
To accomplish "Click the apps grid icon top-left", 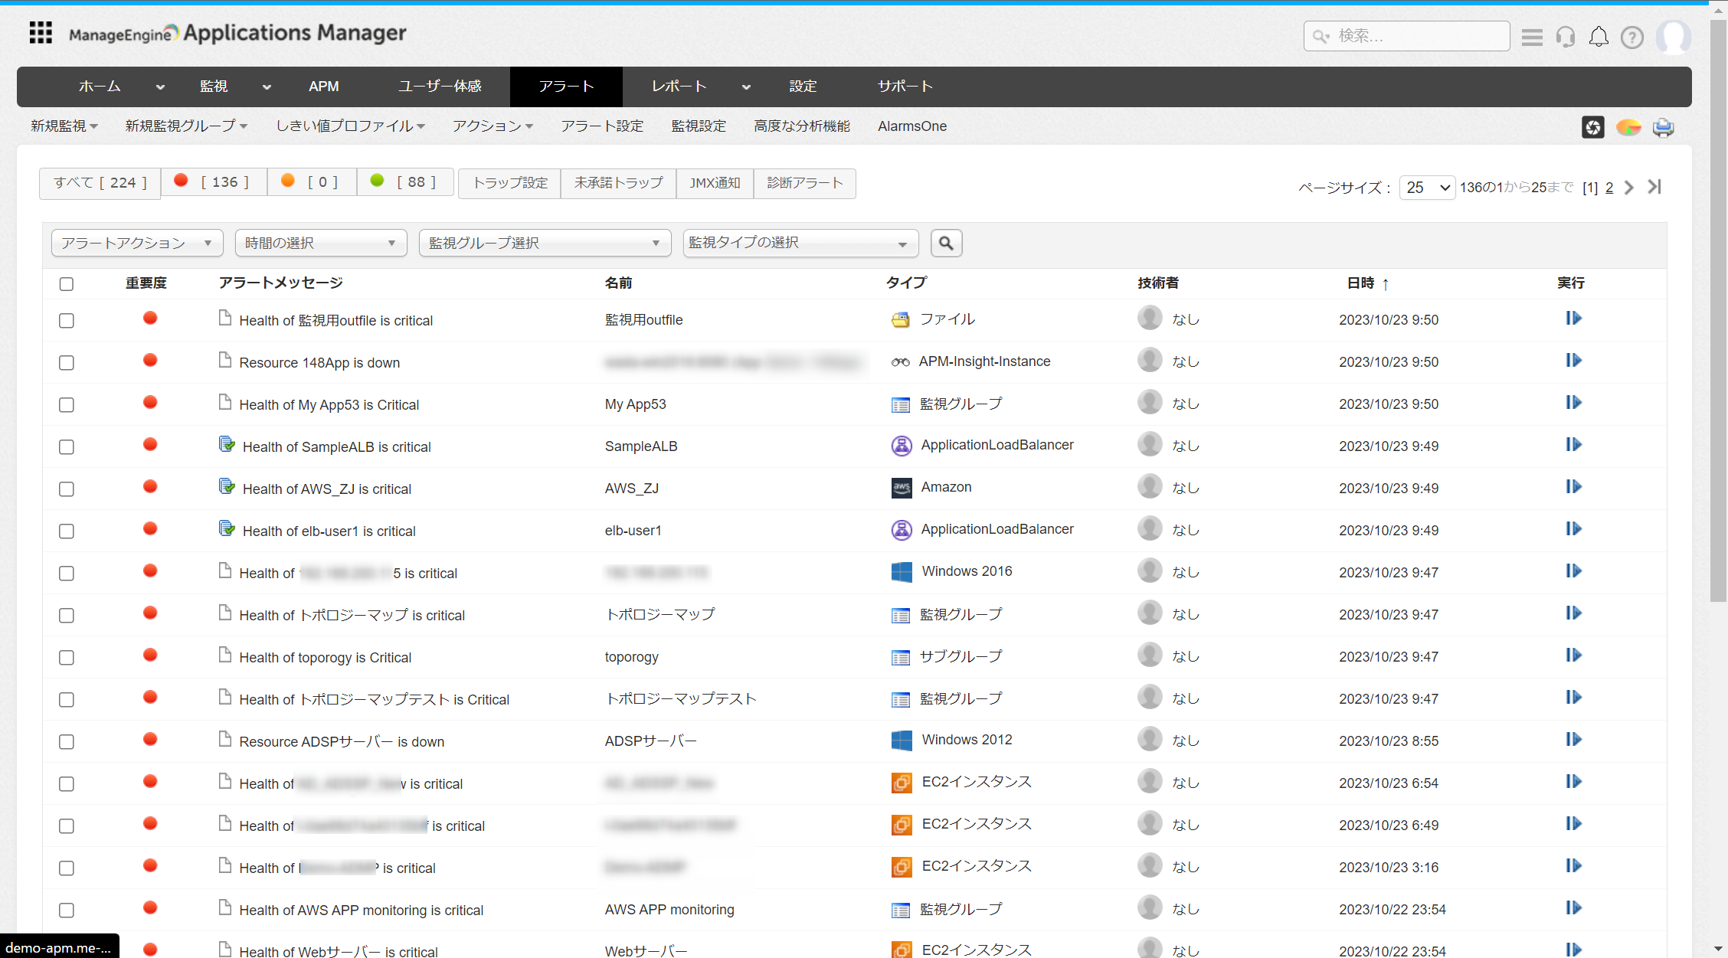I will pyautogui.click(x=41, y=33).
